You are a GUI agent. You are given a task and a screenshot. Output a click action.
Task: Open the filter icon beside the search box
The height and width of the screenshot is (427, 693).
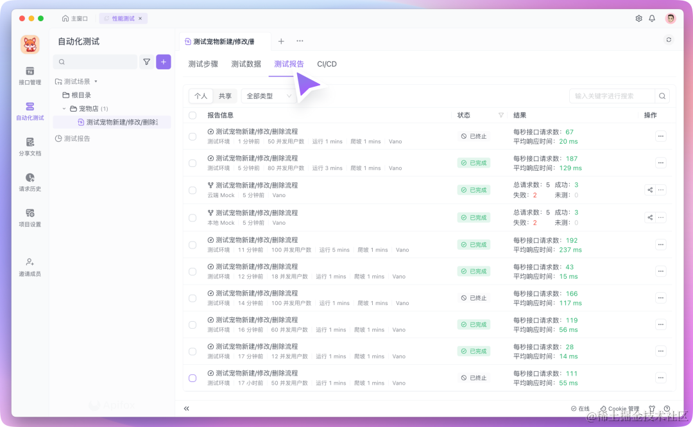(x=146, y=62)
